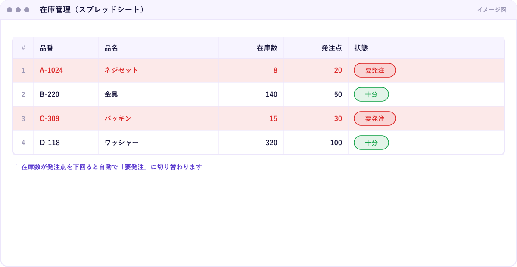Select stock count cell showing 15
The height and width of the screenshot is (267, 517).
point(251,118)
